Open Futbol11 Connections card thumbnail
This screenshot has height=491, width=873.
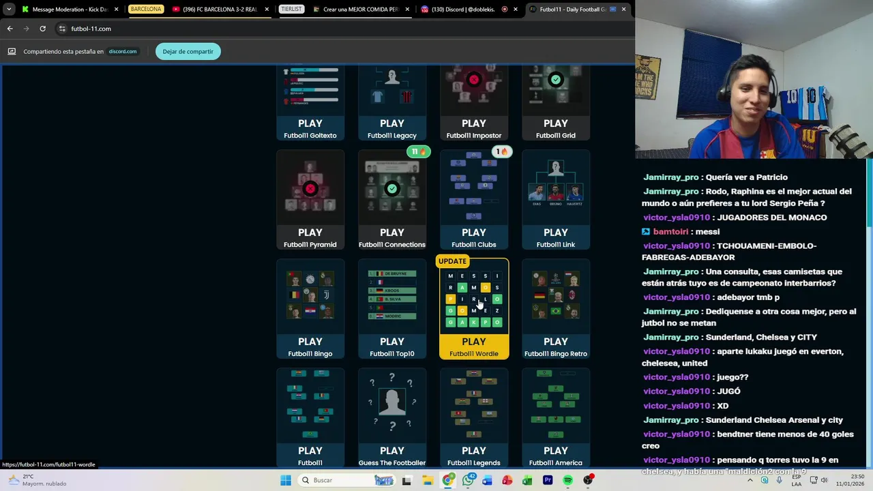click(392, 189)
